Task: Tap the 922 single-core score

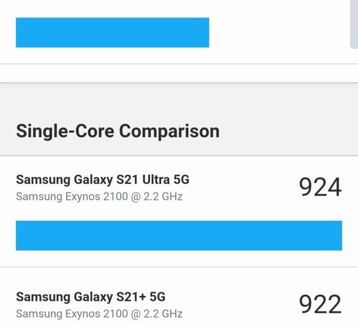Action: click(320, 304)
